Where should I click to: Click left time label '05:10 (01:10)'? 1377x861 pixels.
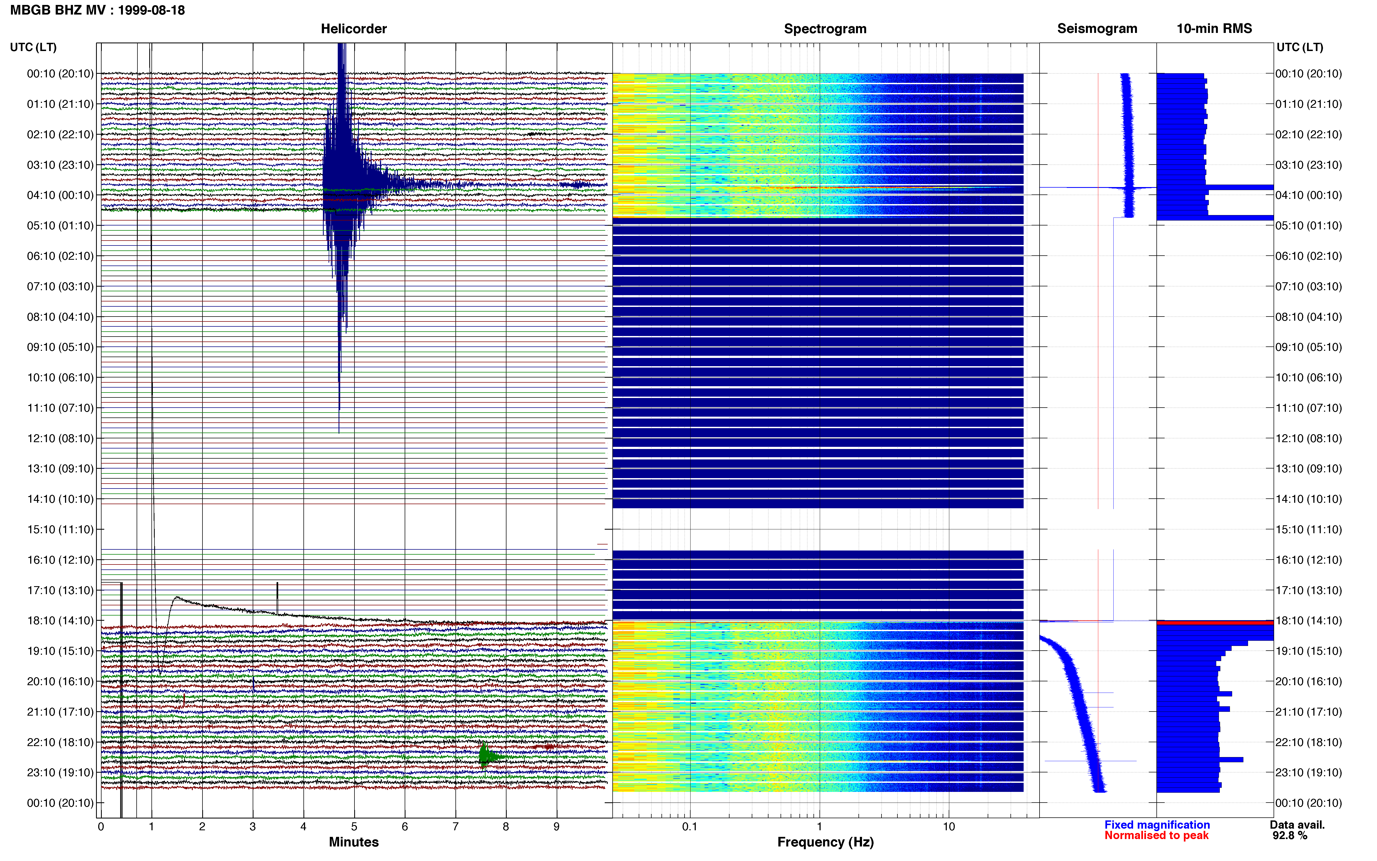point(60,225)
